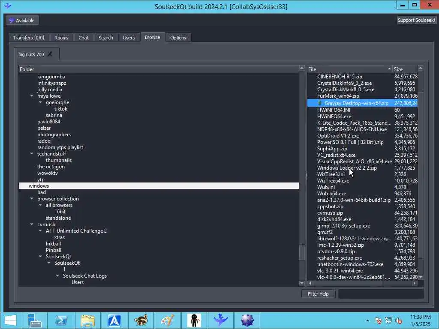
Task: Switch to the Users tab
Action: coord(129,38)
